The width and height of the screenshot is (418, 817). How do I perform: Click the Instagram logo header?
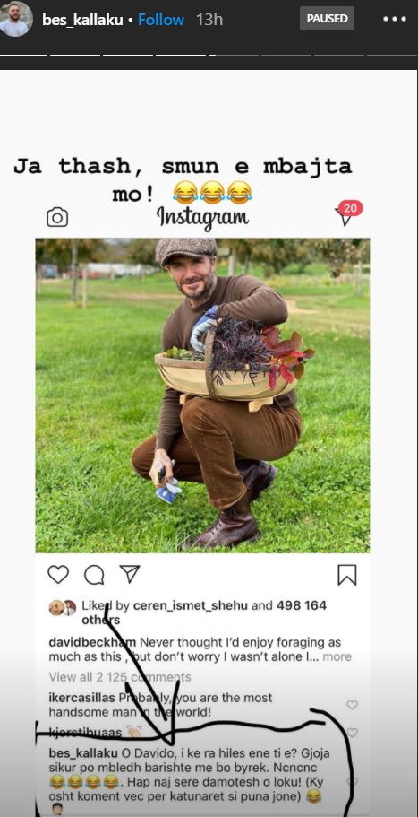pos(202,218)
